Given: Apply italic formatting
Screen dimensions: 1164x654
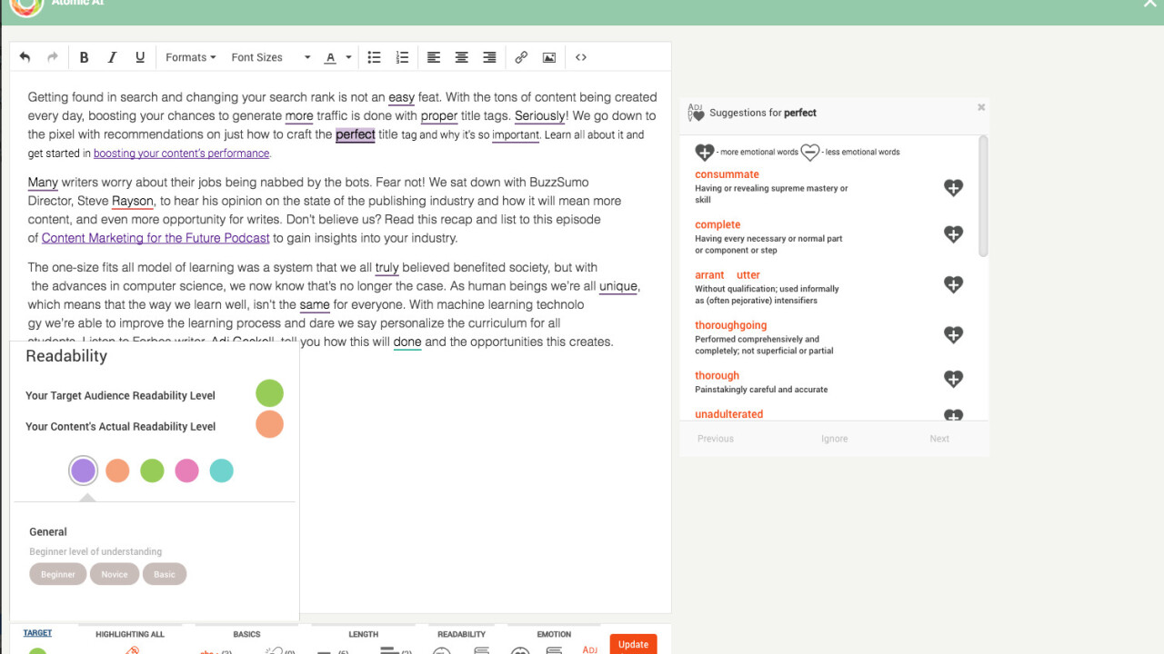Looking at the screenshot, I should (112, 57).
